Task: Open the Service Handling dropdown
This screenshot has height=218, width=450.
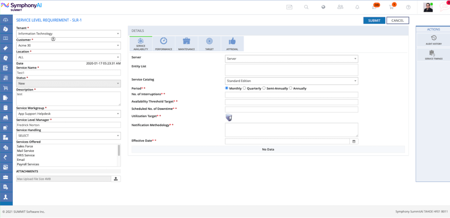Action: click(x=69, y=136)
